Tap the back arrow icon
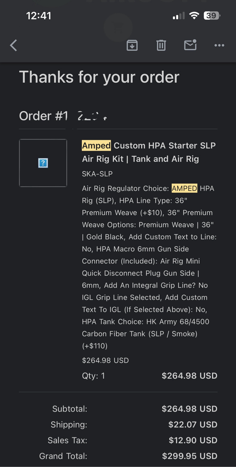This screenshot has width=236, height=467. 13,45
